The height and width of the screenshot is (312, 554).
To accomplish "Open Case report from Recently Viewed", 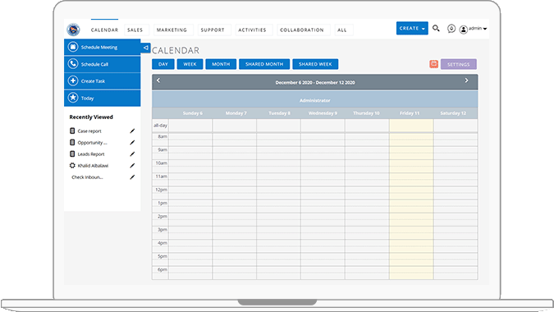I will tap(89, 131).
